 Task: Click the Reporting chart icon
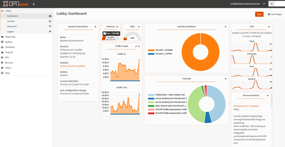coord(2,37)
